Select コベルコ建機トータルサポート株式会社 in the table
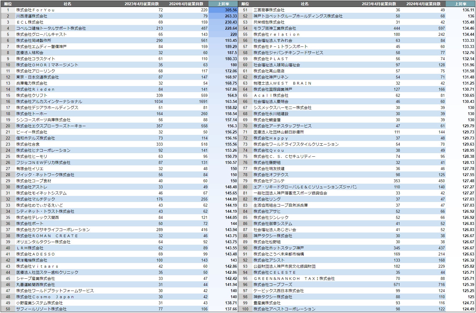This screenshot has height=313, width=476. pyautogui.click(x=51, y=28)
